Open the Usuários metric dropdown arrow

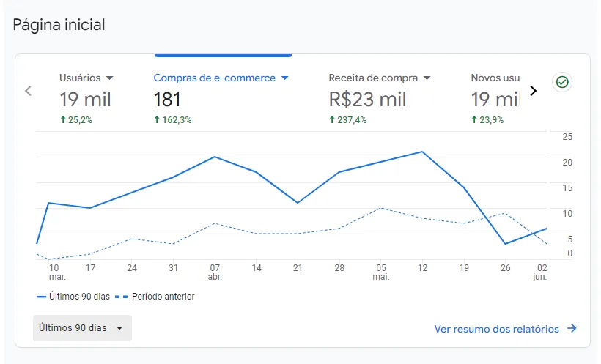tap(110, 78)
